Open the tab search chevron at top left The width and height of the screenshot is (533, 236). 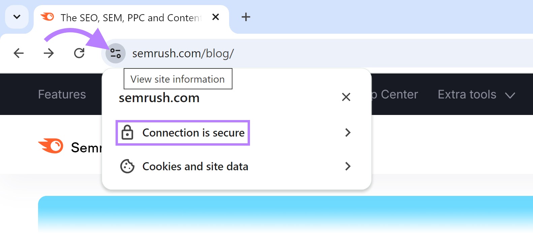17,17
